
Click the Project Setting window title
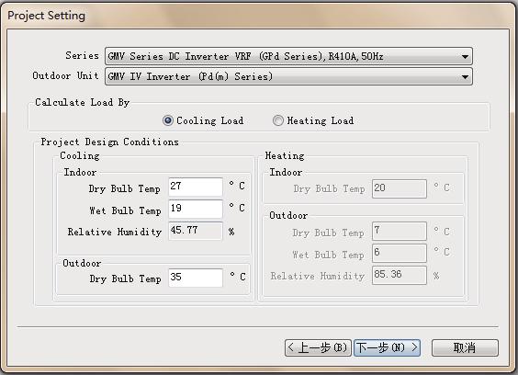pos(46,16)
